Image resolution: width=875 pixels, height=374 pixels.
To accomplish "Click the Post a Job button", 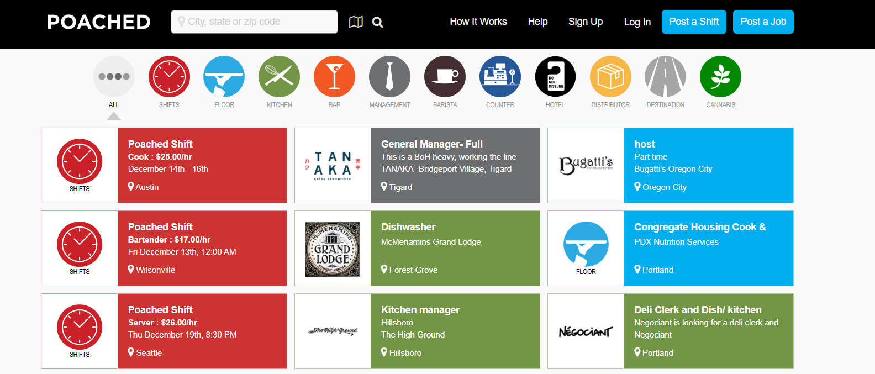I will click(x=763, y=22).
